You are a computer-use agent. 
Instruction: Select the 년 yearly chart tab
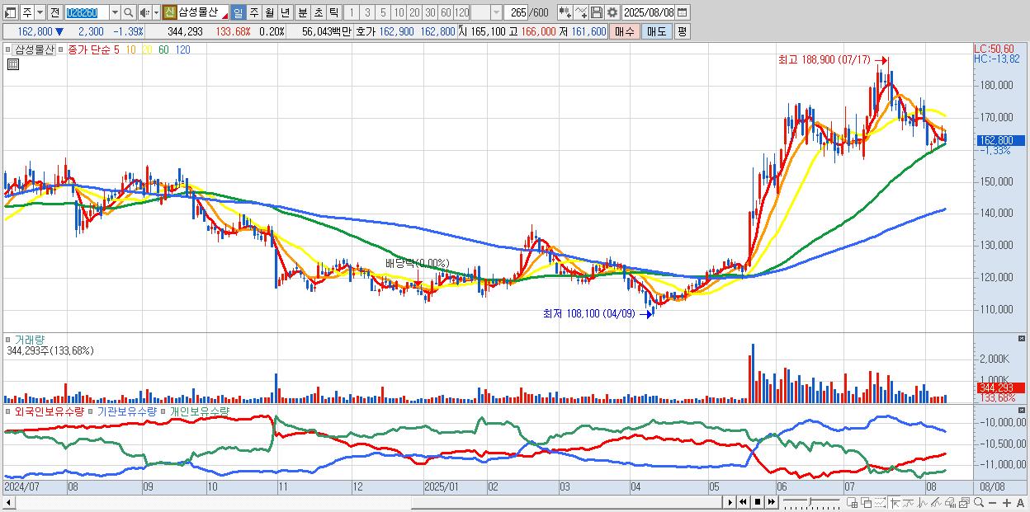point(285,12)
